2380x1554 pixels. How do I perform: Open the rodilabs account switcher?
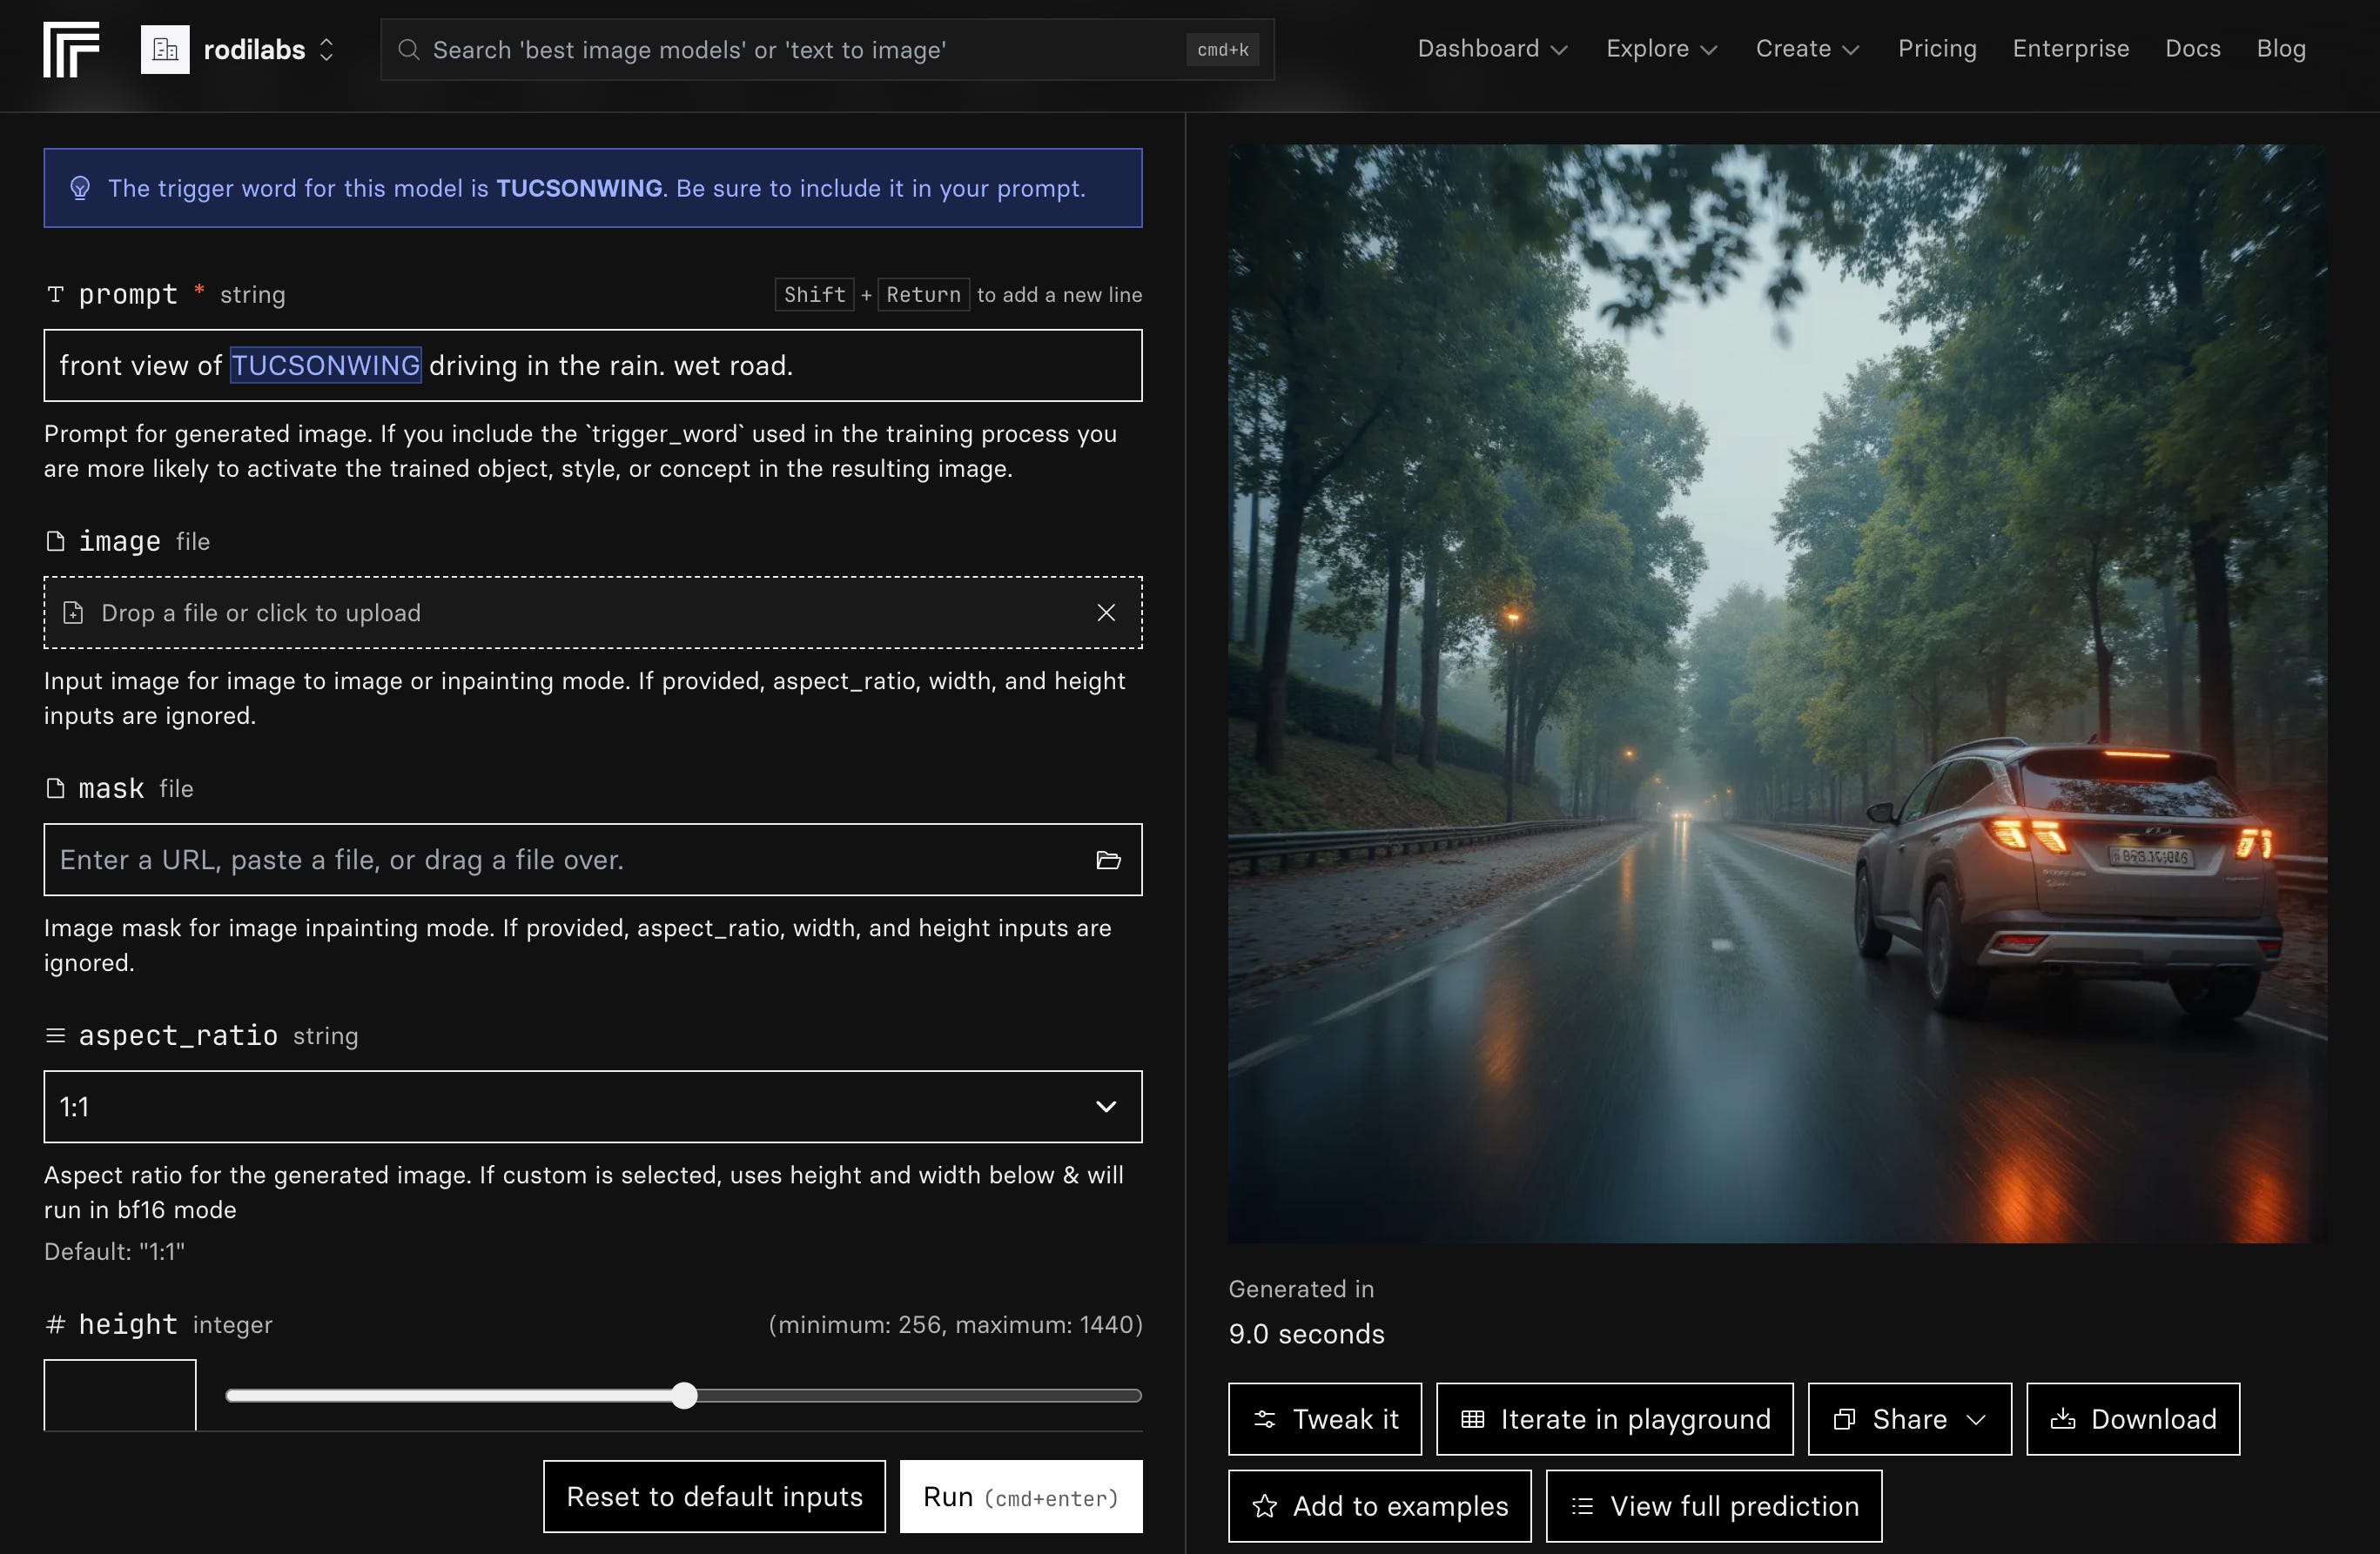[326, 50]
